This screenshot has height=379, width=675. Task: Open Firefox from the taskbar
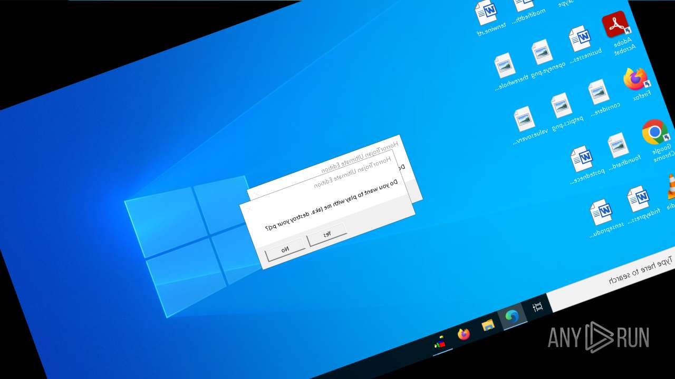[464, 334]
